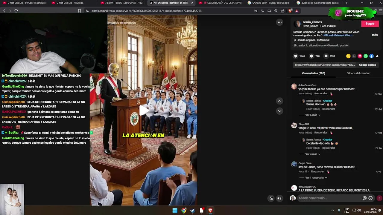Image resolution: width=383 pixels, height=215 pixels.
Task: Open the #RicardoBelmont hashtag link
Action: pos(334,35)
